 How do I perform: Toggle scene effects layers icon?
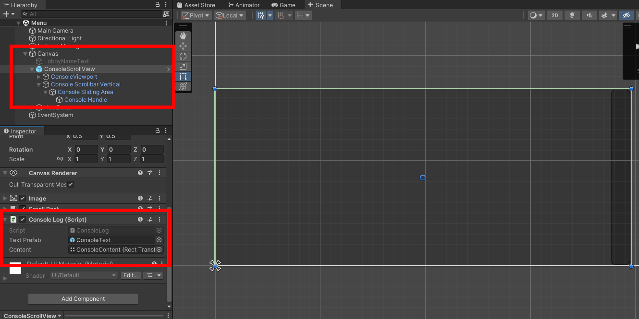pyautogui.click(x=605, y=15)
